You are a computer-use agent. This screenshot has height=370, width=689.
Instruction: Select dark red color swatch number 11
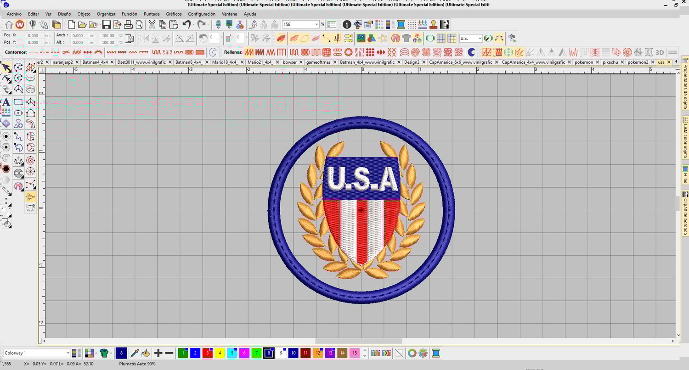click(x=305, y=353)
